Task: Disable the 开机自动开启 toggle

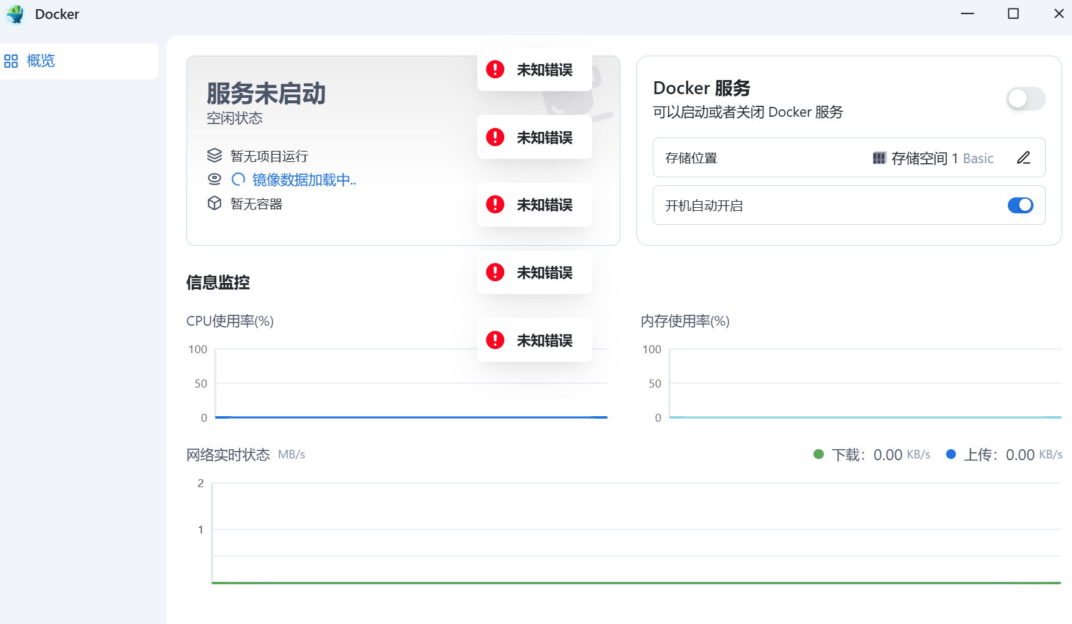Action: point(1021,205)
